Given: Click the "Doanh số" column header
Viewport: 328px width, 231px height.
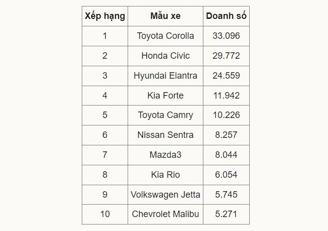Looking at the screenshot, I should click(226, 16).
